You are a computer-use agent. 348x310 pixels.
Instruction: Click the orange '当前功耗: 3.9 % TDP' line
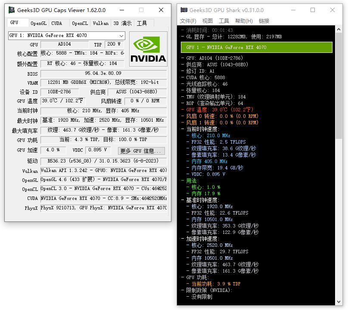214,284
